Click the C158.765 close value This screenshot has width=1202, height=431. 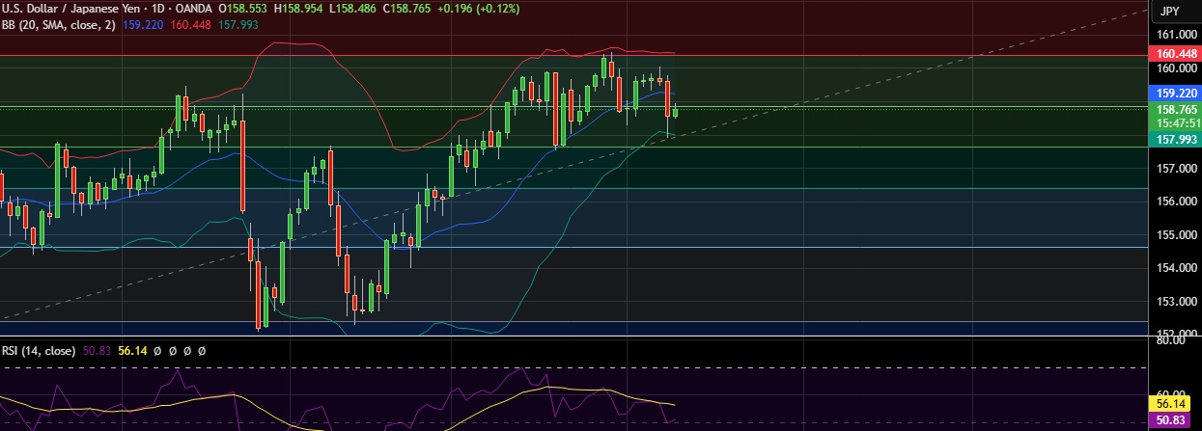[x=408, y=8]
